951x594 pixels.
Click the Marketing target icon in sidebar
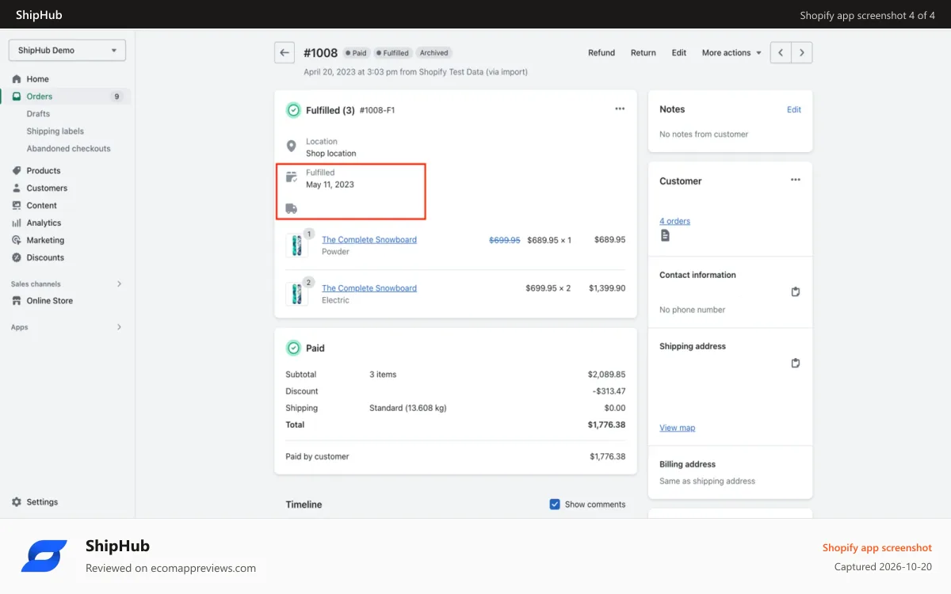17,240
